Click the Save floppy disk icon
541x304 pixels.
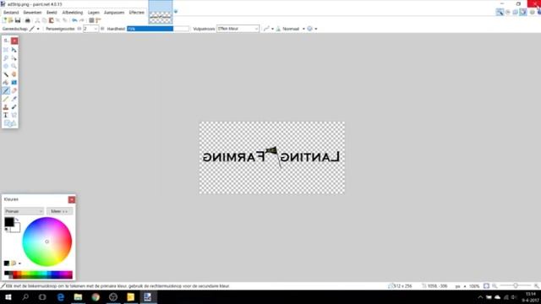coord(18,20)
